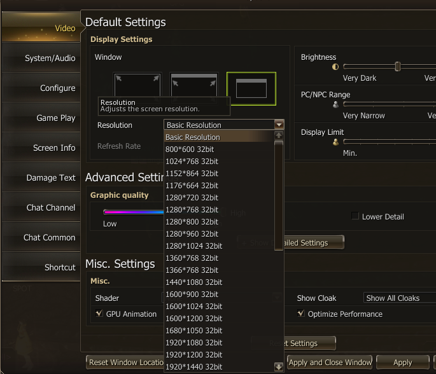This screenshot has width=436, height=374.
Task: Toggle the GPU Animation checkbox
Action: pyautogui.click(x=99, y=314)
